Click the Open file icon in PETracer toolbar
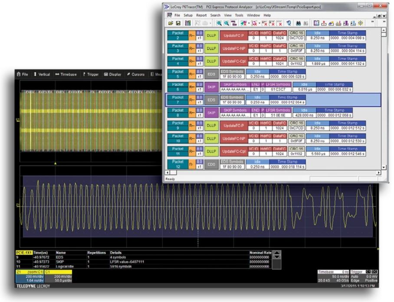This screenshot has width=394, height=302. 171,23
